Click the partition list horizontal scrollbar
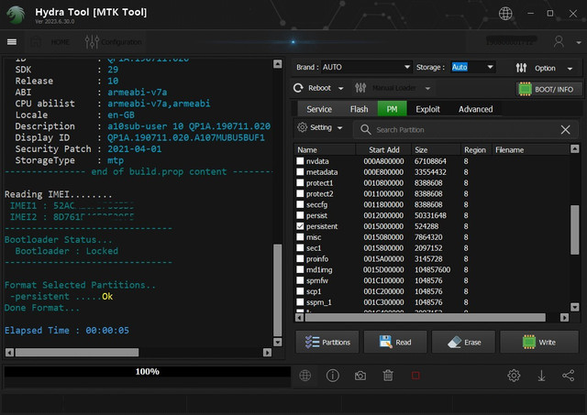This screenshot has height=415, width=587. [x=426, y=317]
